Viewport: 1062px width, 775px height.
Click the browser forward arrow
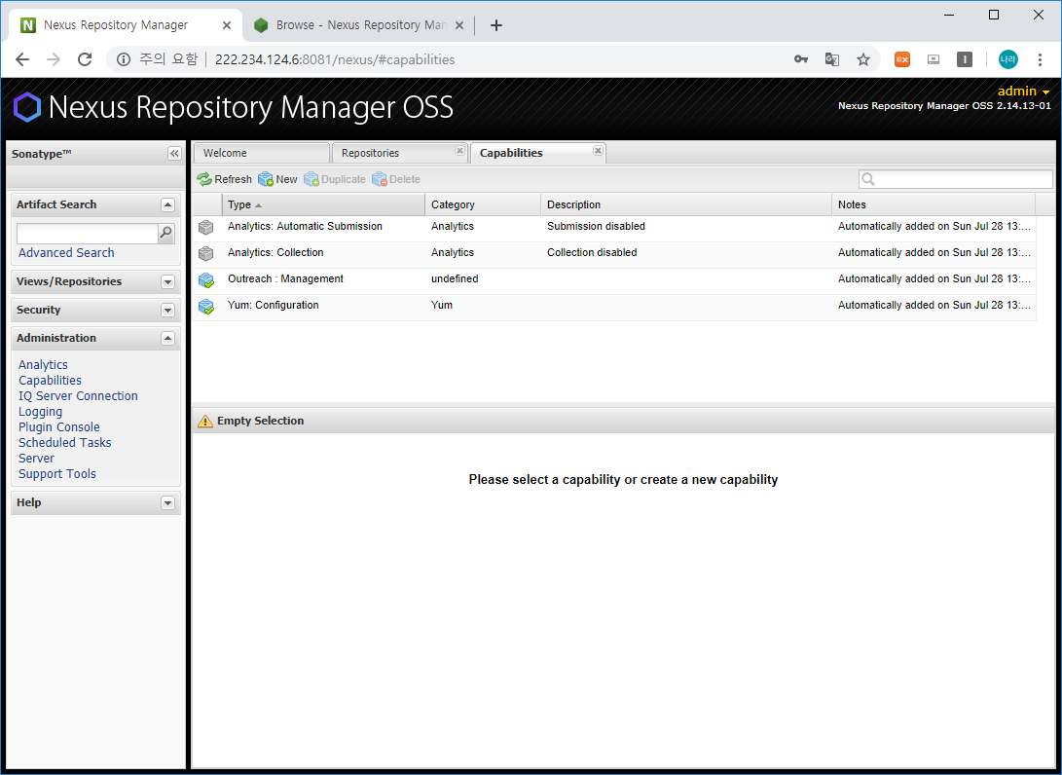point(54,59)
